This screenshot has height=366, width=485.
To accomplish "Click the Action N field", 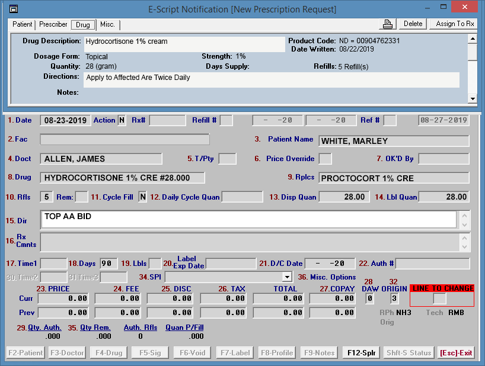I will click(122, 120).
